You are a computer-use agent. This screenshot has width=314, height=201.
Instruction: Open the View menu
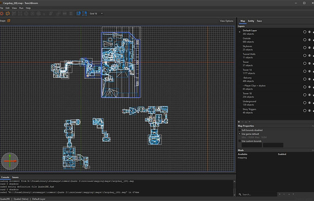click(x=14, y=8)
